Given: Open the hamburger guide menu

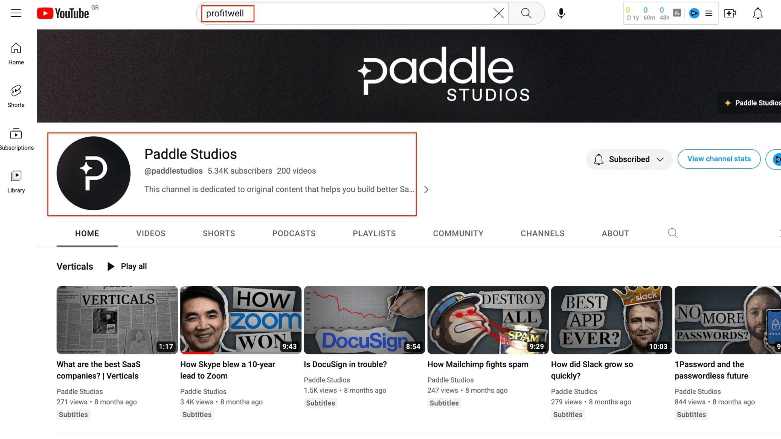Looking at the screenshot, I should coord(16,13).
